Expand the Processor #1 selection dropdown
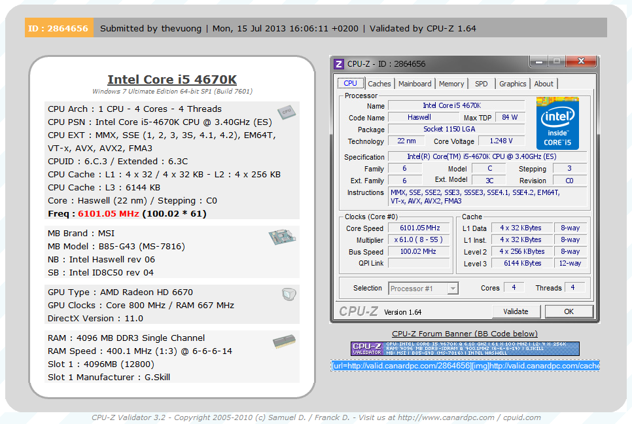This screenshot has height=424, width=632. pyautogui.click(x=453, y=289)
